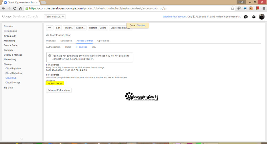Click the IPv6 address 2001:4860:4864:1:1966:dfb3:3814:4b75
This screenshot has width=267, height=144.
tap(66, 70)
